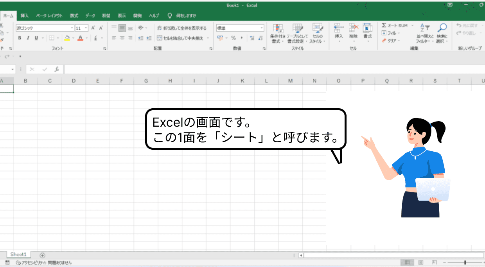Align text to bottom
The width and height of the screenshot is (485, 267).
click(130, 28)
